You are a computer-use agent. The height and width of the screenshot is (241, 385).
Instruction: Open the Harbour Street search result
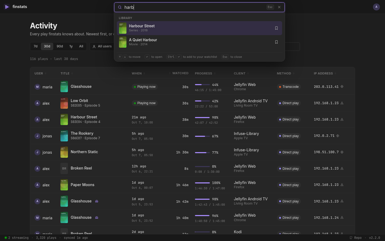pos(199,28)
